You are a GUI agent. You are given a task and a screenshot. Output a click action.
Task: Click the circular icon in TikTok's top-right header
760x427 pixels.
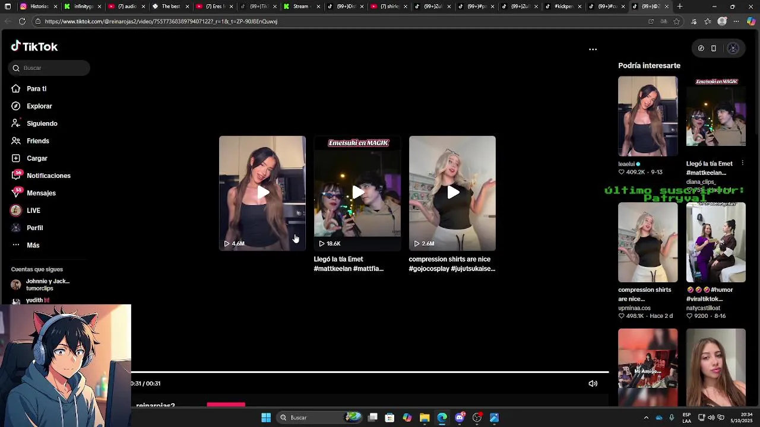pos(701,49)
